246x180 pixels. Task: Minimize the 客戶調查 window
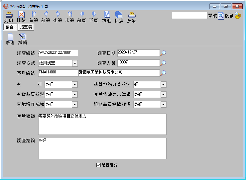[215, 6]
